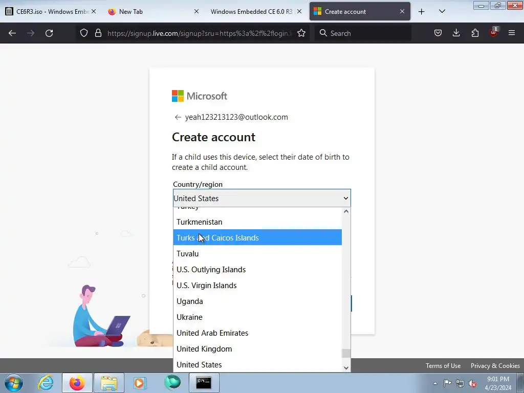Open the Extensions puzzle icon

(475, 33)
